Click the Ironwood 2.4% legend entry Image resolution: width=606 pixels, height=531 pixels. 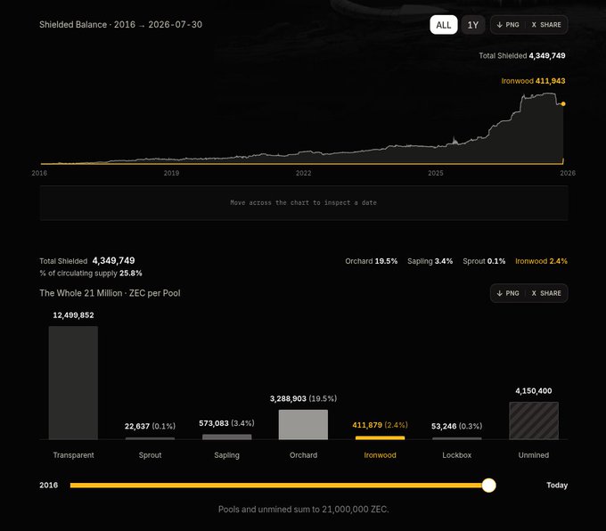click(x=541, y=261)
